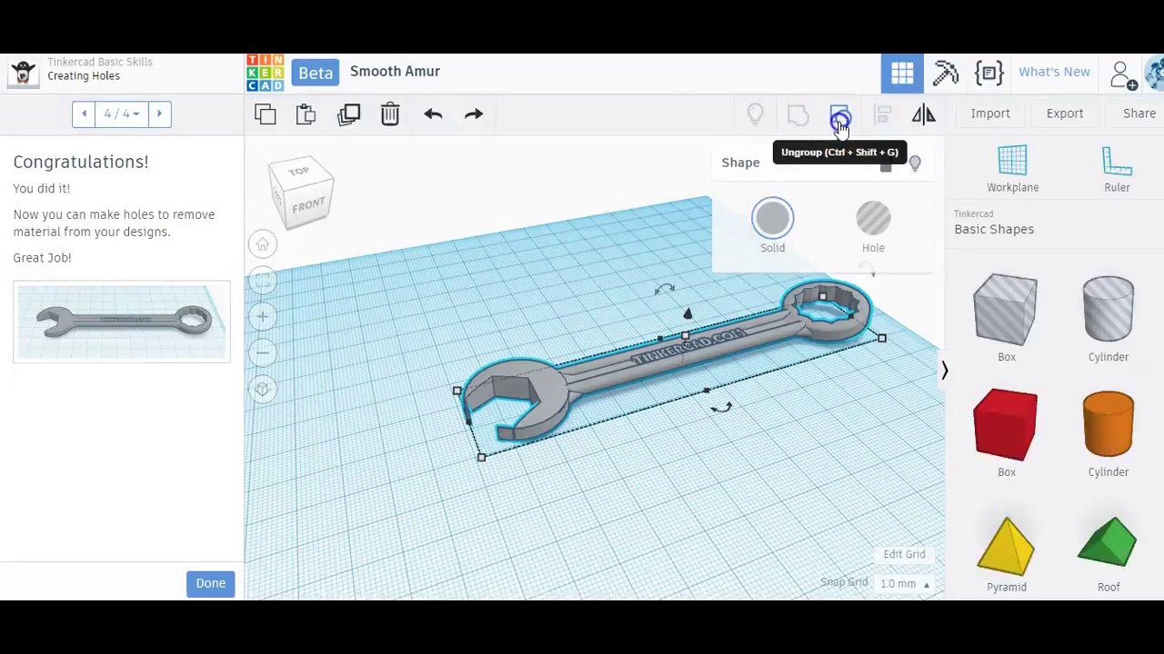This screenshot has width=1164, height=654.
Task: Copy the selected shape
Action: point(266,114)
